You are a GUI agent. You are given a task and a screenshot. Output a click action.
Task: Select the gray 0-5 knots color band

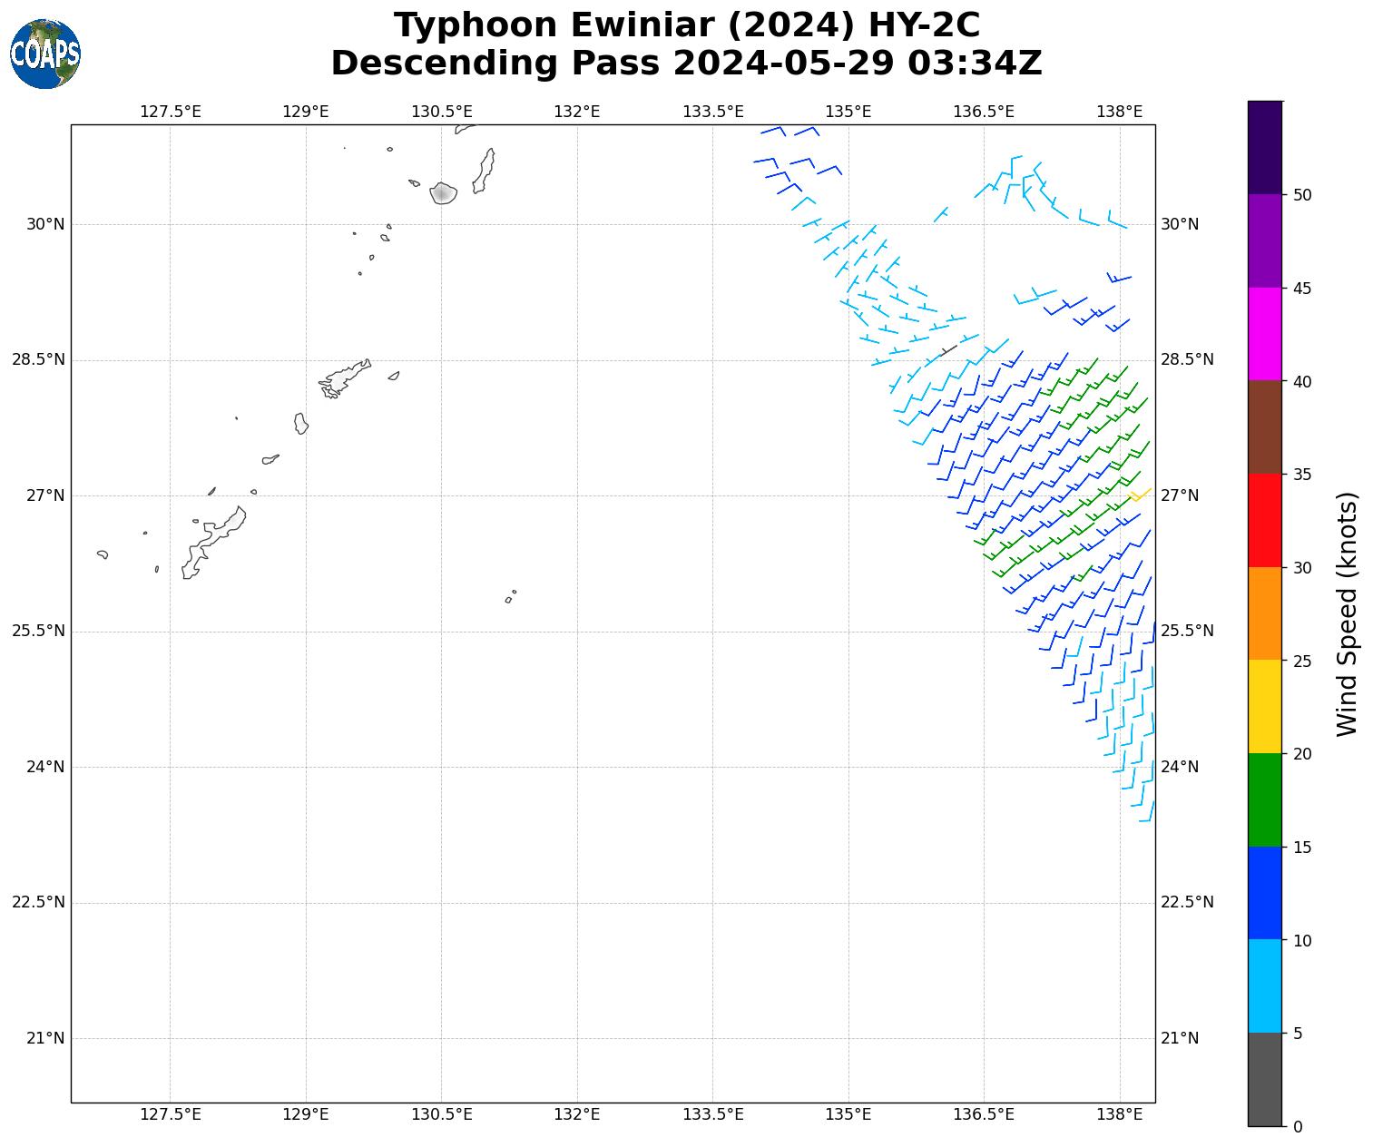[1264, 1079]
